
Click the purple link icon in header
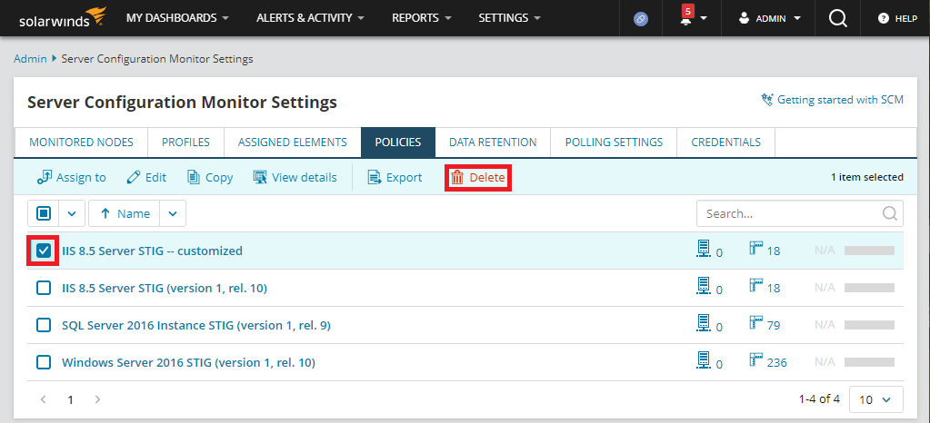(641, 18)
